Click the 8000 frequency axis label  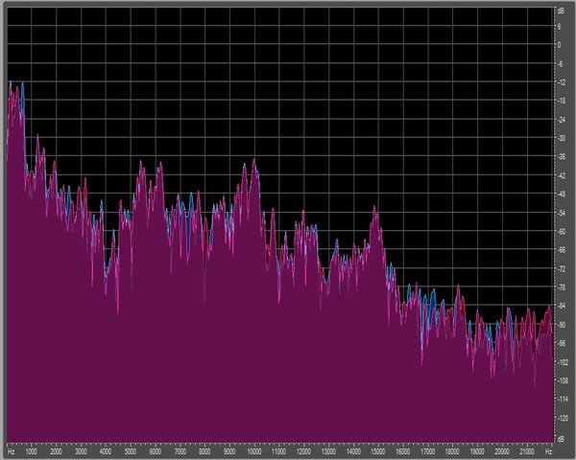point(204,451)
